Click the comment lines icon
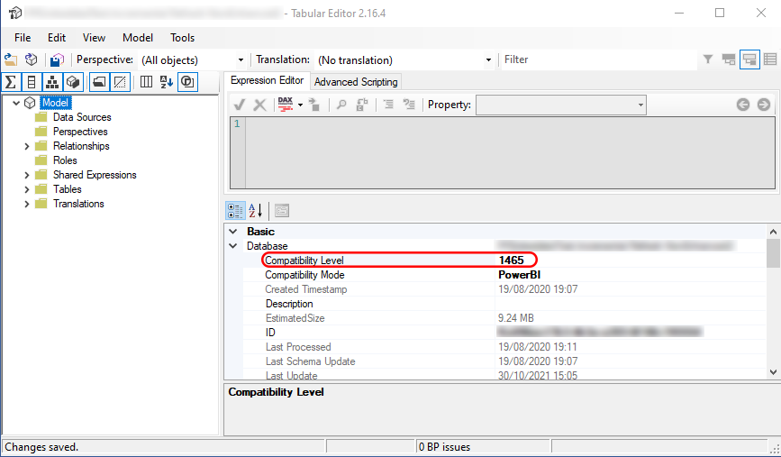Screen dimensions: 781x457 coord(388,105)
